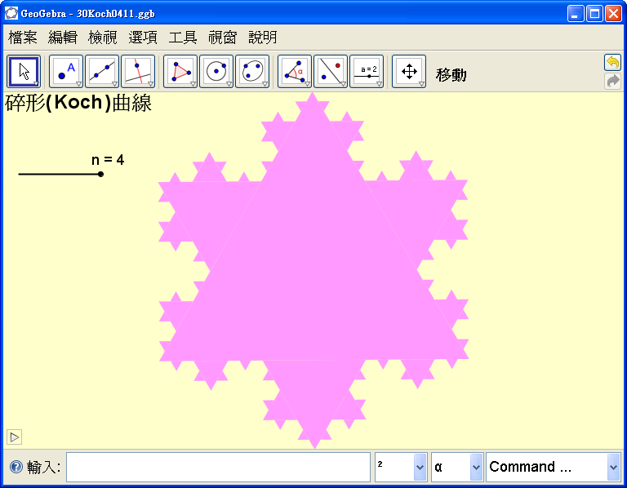Click the GeoGebra title bar icon
This screenshot has height=488, width=627.
11,13
